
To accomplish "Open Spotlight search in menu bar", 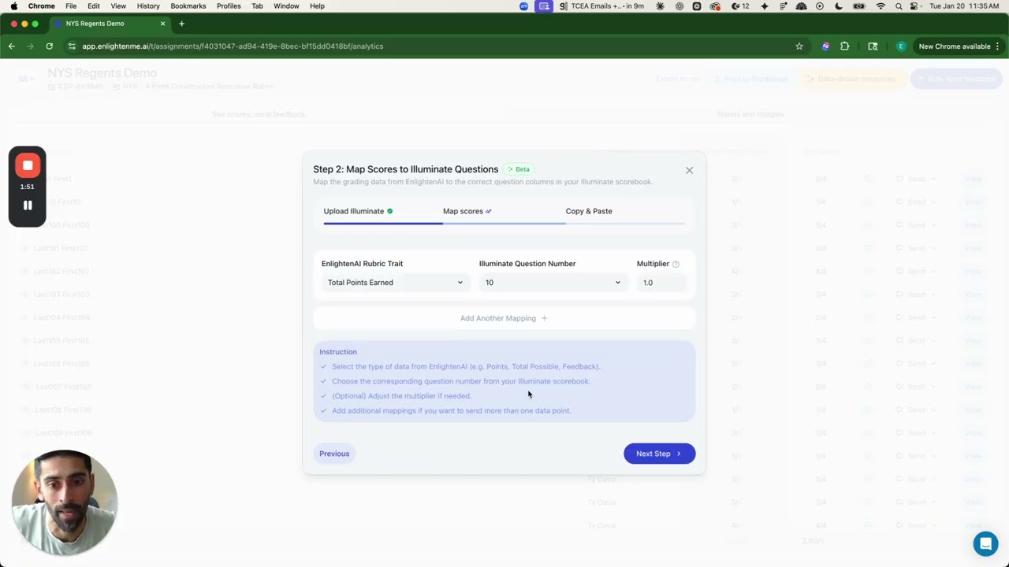I will [899, 6].
